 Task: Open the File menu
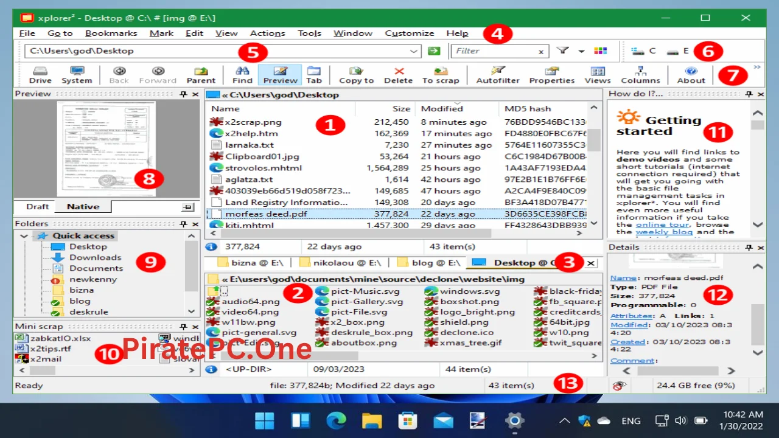[27, 33]
